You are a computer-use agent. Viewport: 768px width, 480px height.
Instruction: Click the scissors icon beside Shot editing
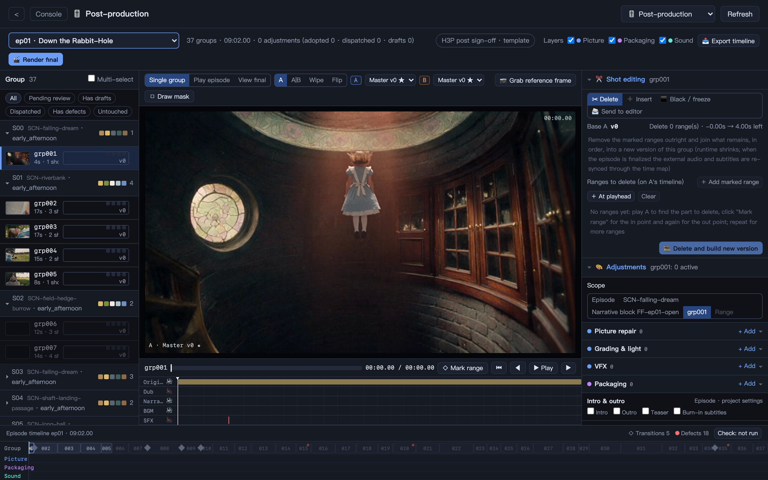pyautogui.click(x=599, y=79)
